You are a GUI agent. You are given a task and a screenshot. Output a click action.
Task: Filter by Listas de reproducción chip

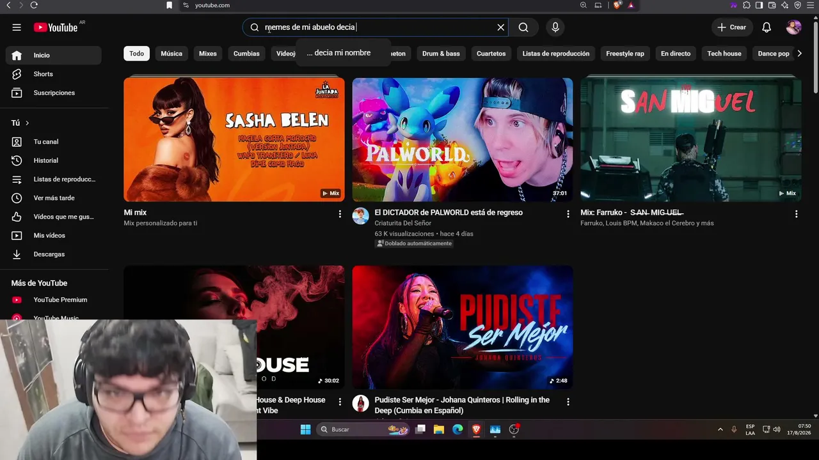(556, 54)
